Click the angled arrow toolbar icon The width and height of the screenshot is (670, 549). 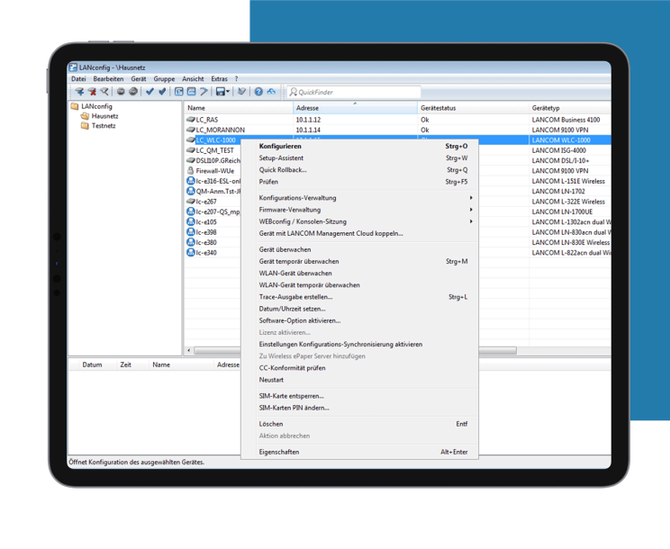204,92
